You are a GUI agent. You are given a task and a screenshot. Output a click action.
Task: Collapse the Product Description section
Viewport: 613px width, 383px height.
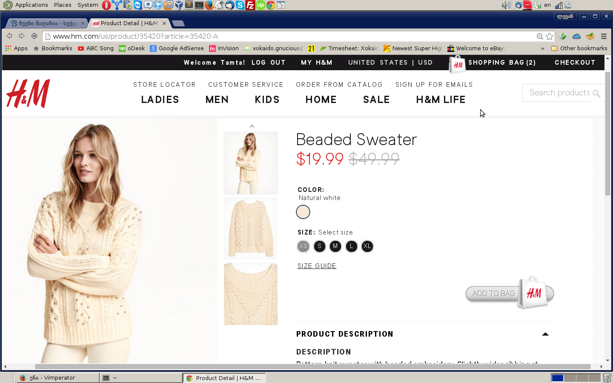coord(545,334)
